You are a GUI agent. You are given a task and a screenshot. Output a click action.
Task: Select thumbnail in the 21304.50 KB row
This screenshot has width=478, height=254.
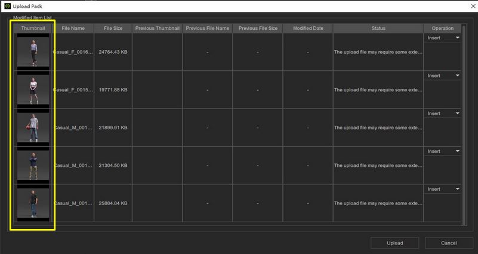pos(33,165)
